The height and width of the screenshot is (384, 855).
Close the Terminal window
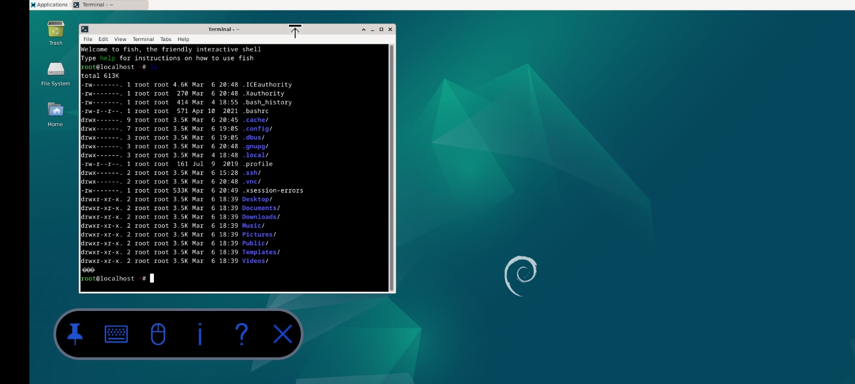click(390, 29)
